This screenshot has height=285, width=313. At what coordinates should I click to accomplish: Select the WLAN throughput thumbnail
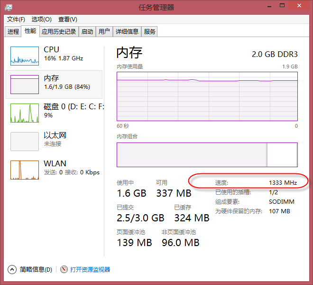click(x=25, y=170)
